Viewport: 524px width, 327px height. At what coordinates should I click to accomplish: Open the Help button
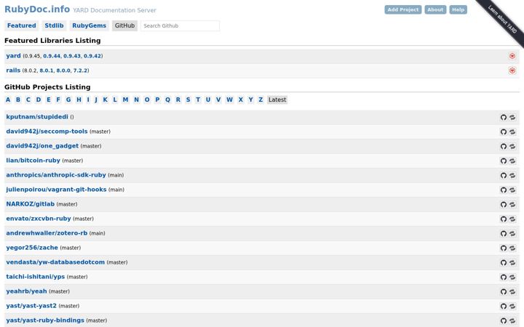458,9
